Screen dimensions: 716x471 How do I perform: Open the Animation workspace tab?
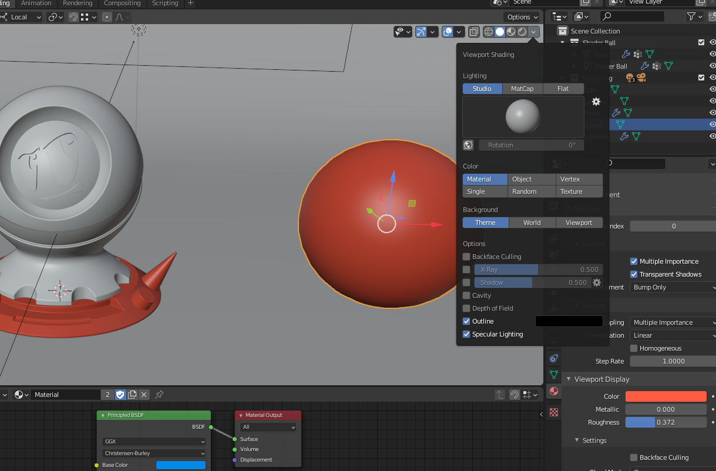[36, 4]
